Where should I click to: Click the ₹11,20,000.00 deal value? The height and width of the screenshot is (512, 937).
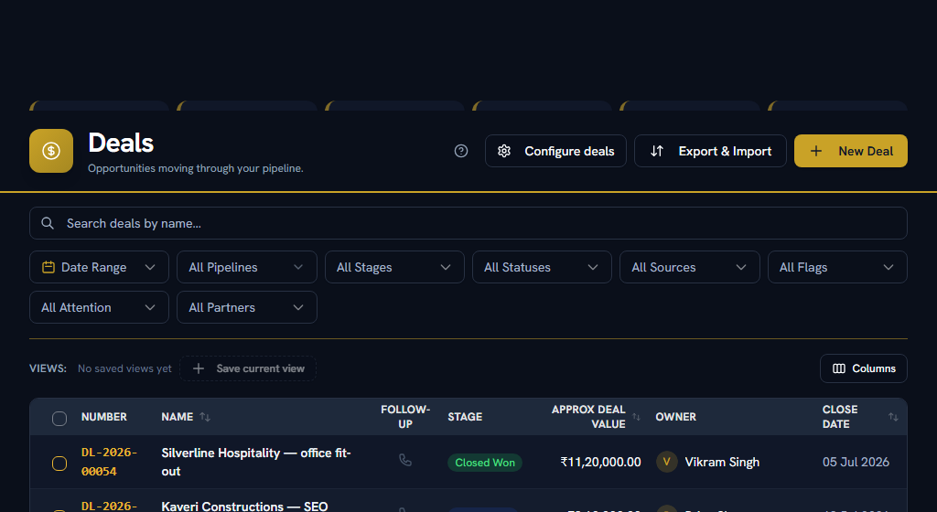point(600,462)
